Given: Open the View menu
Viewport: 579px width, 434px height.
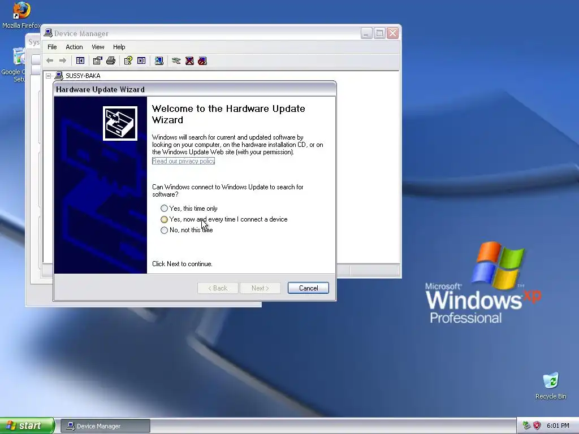Looking at the screenshot, I should pos(98,47).
